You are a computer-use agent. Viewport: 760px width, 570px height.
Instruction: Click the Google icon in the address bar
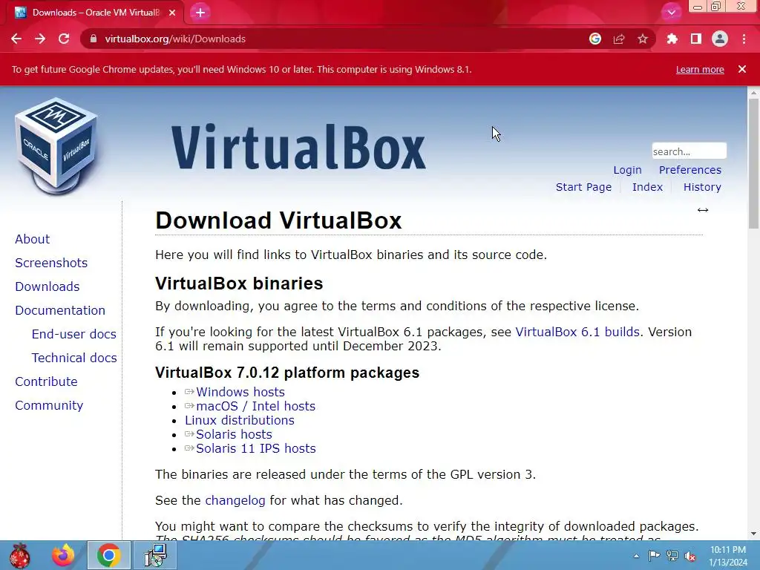595,39
